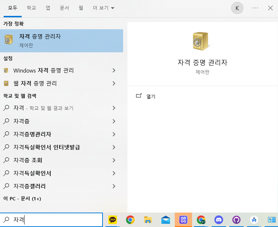The image size is (278, 227).
Task: Click 열기 to open credential manager
Action: [x=151, y=97]
